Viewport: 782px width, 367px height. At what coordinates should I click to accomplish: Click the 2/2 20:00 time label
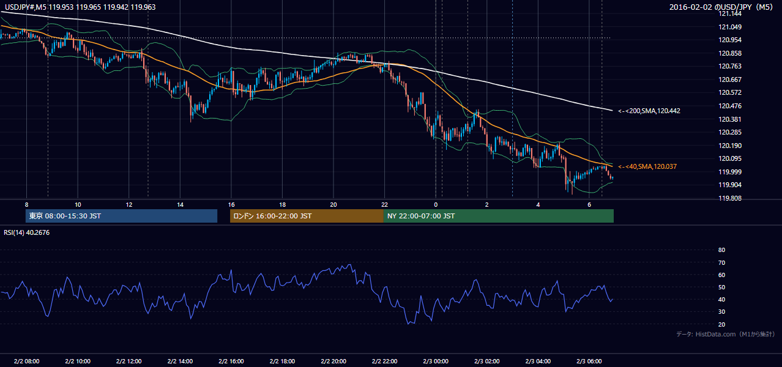tap(333, 361)
